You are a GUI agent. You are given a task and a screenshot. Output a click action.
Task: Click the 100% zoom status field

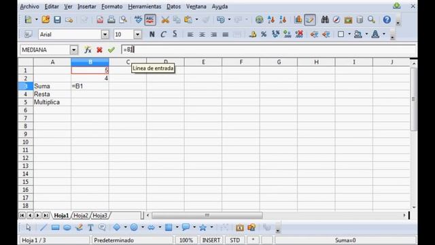[186, 240]
